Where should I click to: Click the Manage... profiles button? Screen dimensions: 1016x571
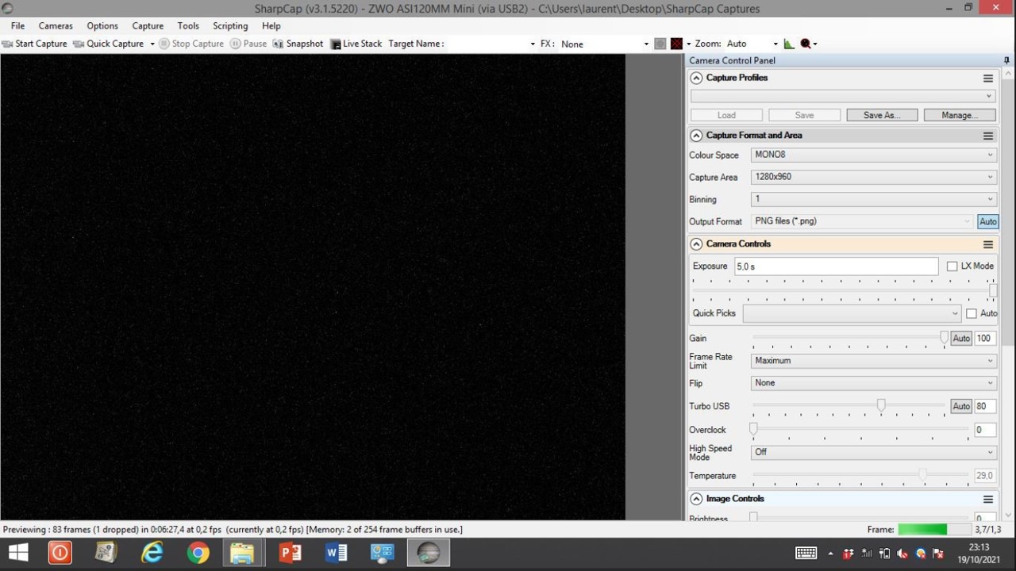[x=960, y=115]
